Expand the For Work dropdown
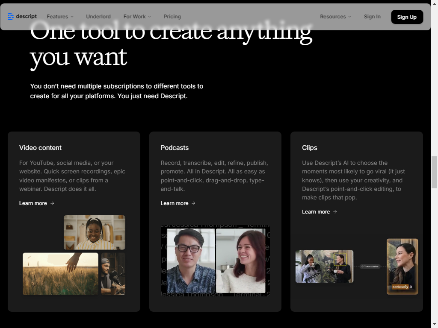This screenshot has width=438, height=328. coord(137,17)
